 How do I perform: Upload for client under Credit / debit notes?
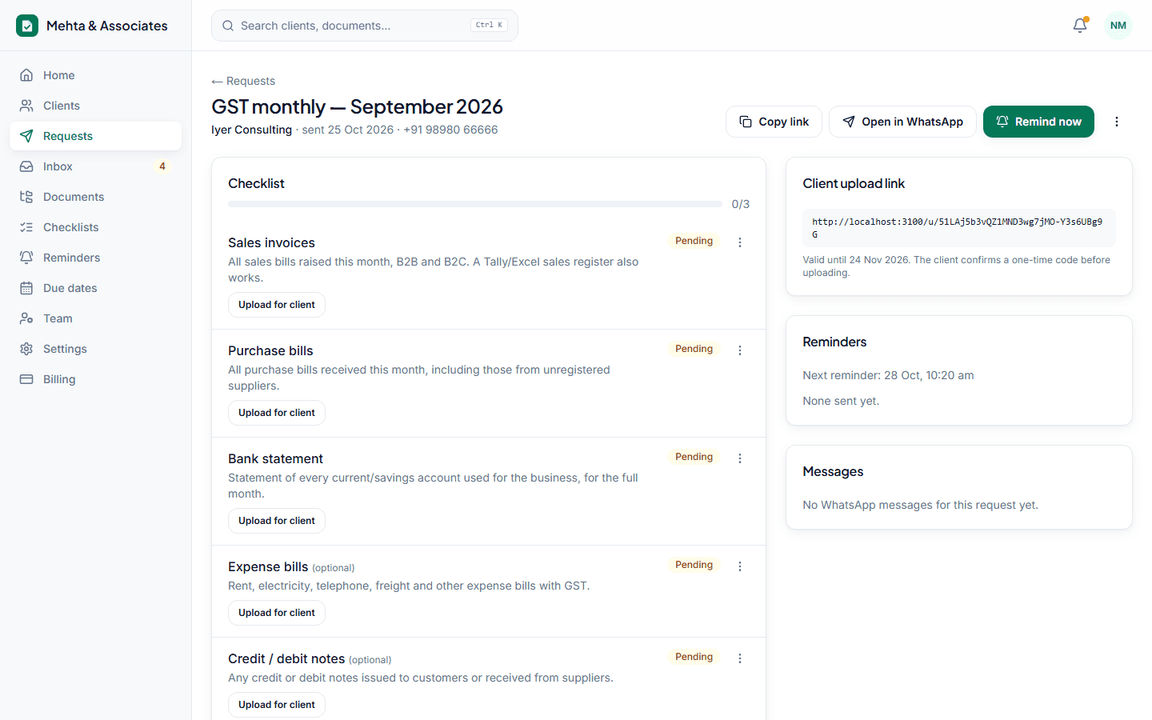(277, 705)
